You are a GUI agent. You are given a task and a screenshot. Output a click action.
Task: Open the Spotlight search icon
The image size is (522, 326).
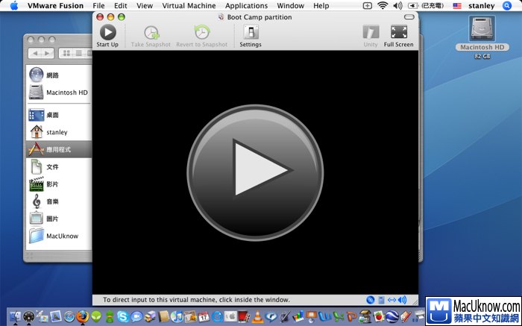click(x=510, y=6)
